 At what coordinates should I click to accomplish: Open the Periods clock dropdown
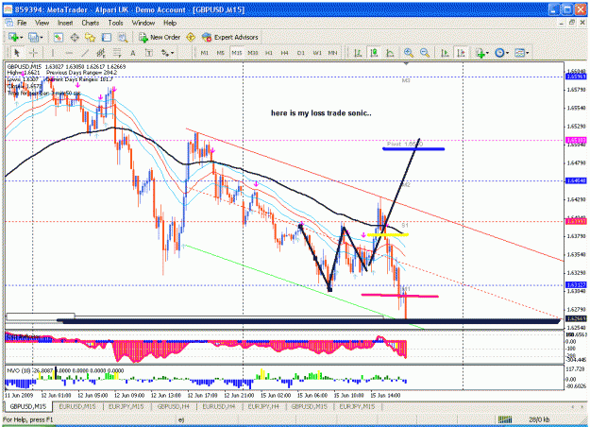(502, 53)
